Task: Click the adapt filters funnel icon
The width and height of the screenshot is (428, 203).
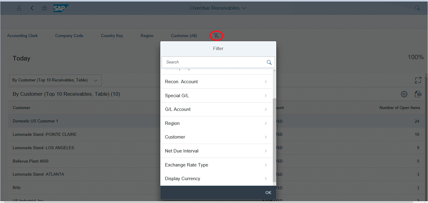Action: pos(216,36)
